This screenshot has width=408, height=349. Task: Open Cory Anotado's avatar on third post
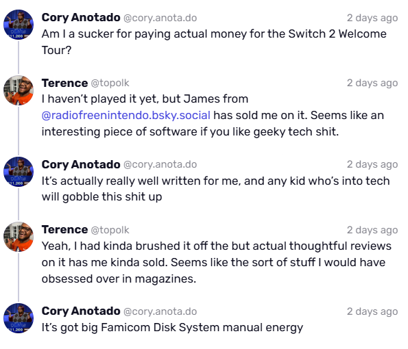[x=19, y=172]
